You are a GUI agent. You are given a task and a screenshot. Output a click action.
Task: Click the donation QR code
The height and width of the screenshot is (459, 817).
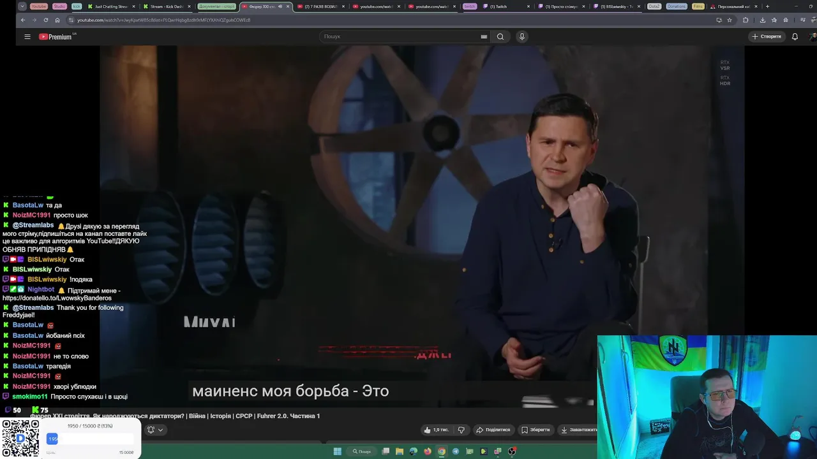click(x=20, y=439)
